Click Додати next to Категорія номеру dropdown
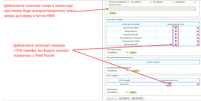This screenshot has width=201, height=101. click(133, 53)
